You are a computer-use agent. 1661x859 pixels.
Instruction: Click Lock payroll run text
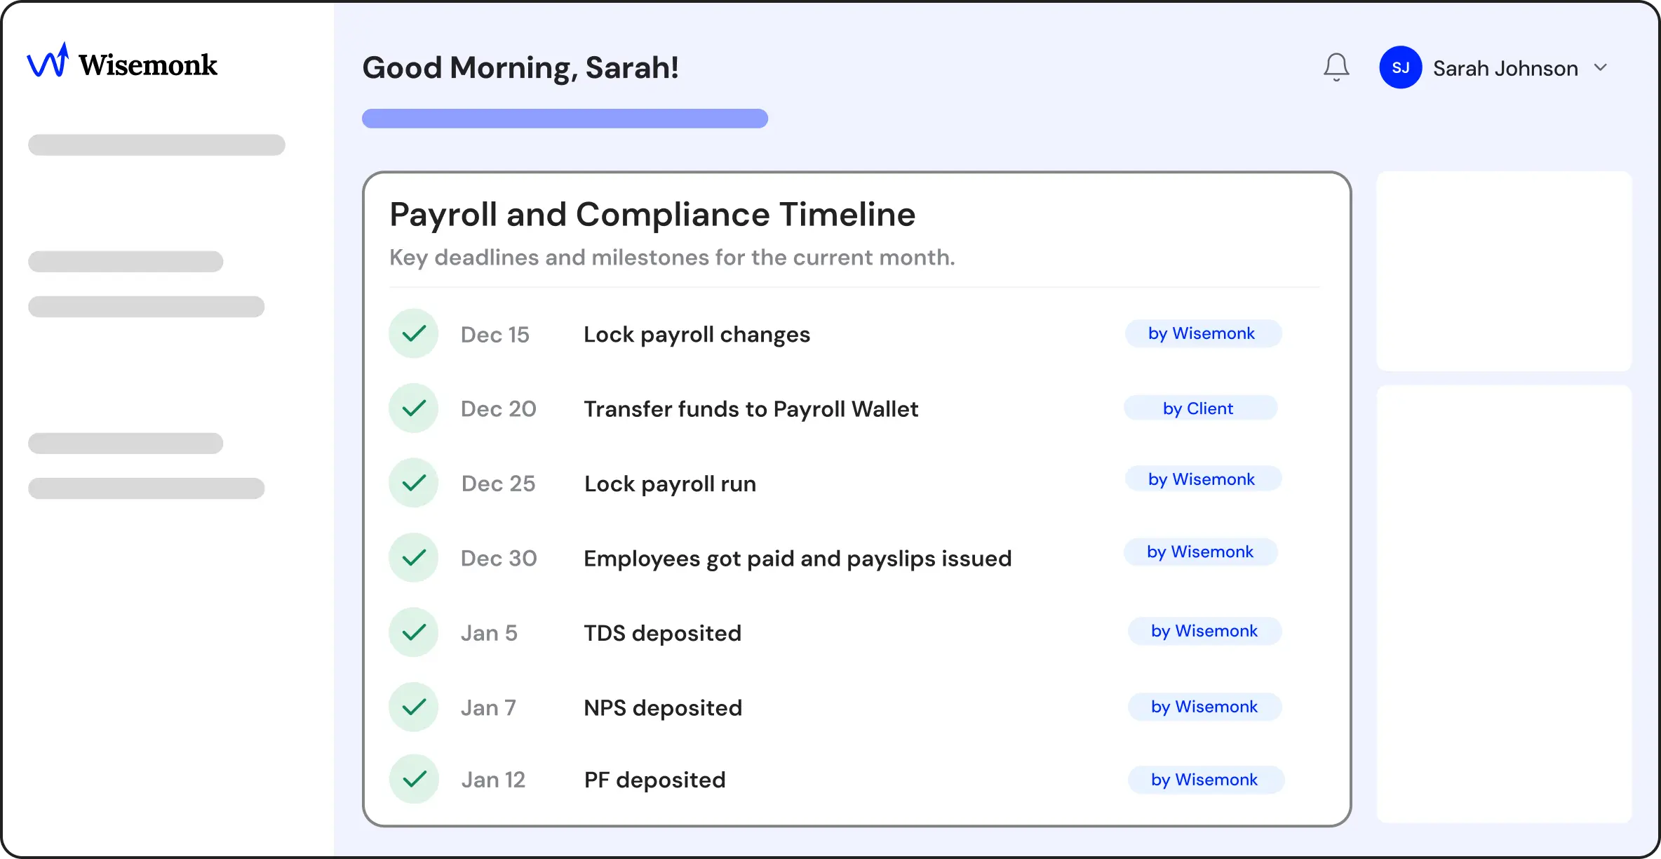coord(670,484)
